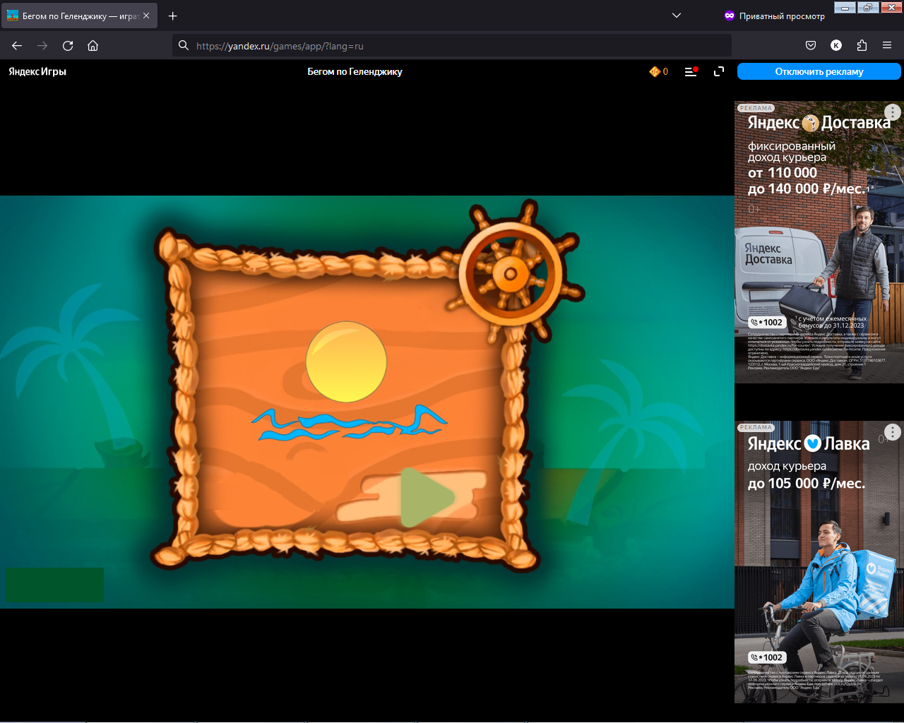Open the Яндекс Доставка courier ad banner
The width and height of the screenshot is (904, 723).
819,242
